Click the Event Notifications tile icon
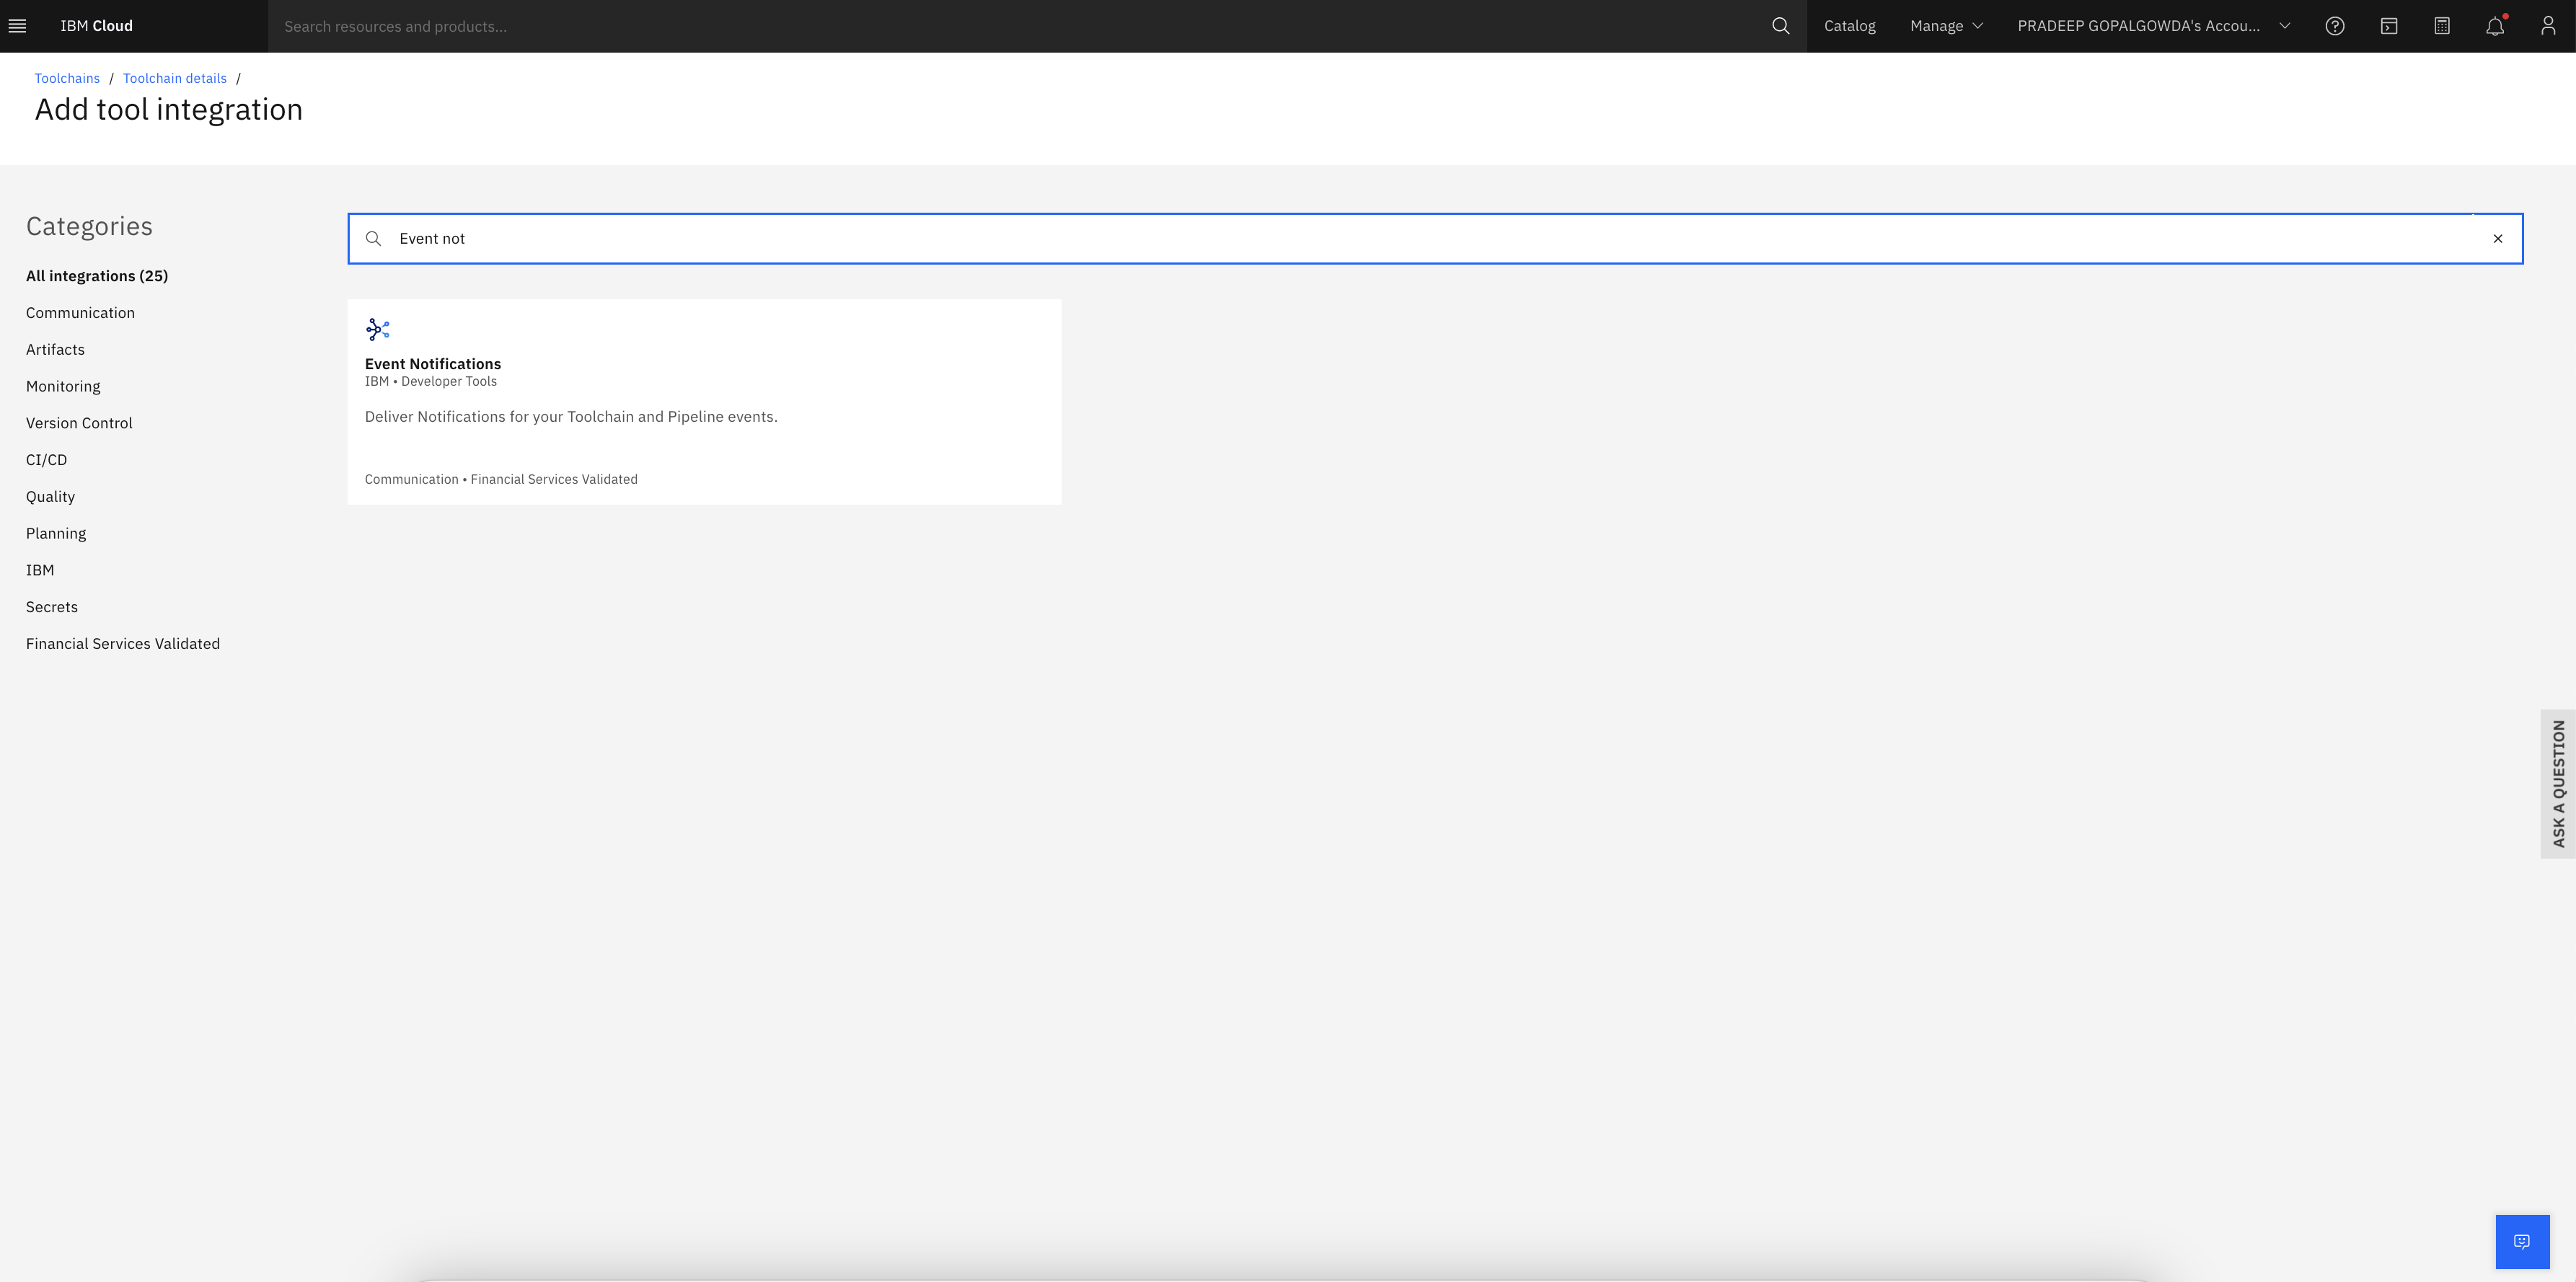Image resolution: width=2576 pixels, height=1282 pixels. click(x=378, y=329)
